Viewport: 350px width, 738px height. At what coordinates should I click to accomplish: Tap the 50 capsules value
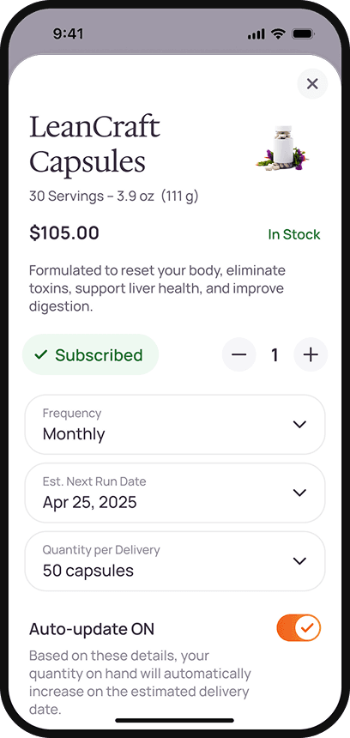(88, 571)
